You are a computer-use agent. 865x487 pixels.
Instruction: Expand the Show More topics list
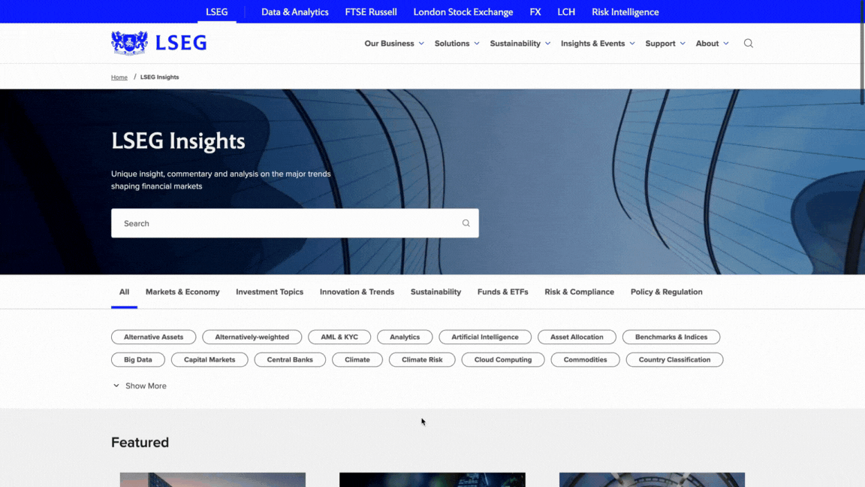140,386
